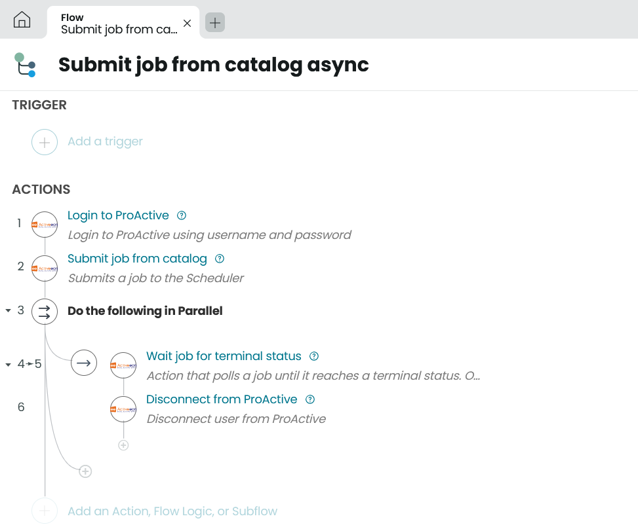638x529 pixels.
Task: Click the Login to ProActive step icon
Action: (x=45, y=225)
